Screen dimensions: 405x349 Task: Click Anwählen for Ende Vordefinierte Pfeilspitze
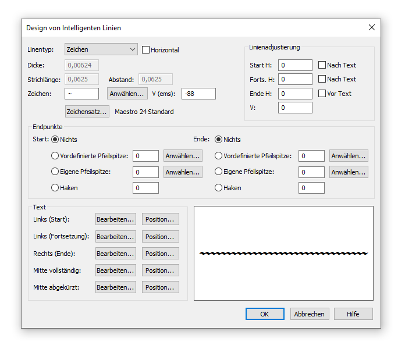[349, 156]
